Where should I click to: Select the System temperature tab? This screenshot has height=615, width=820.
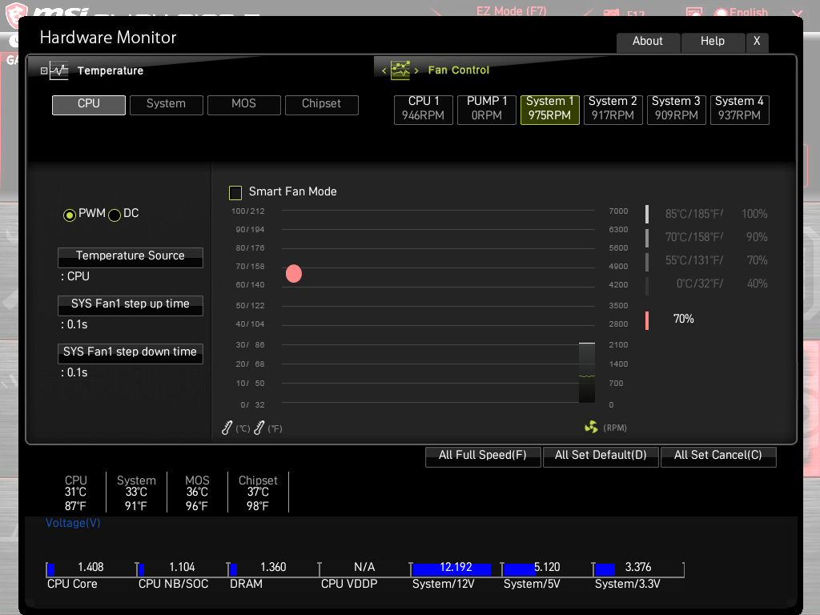166,105
